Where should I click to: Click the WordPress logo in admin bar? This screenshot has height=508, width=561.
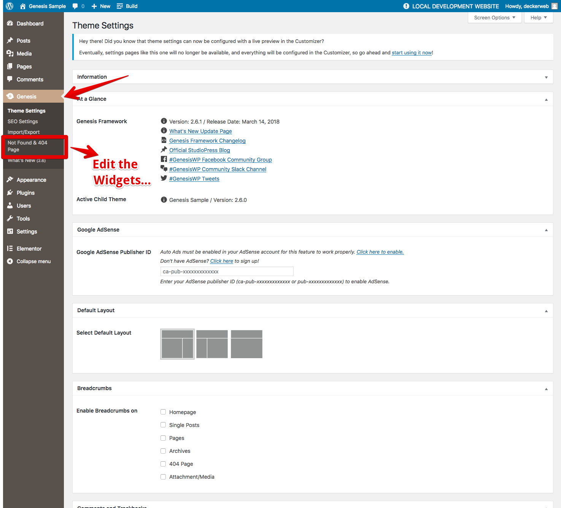pyautogui.click(x=10, y=6)
